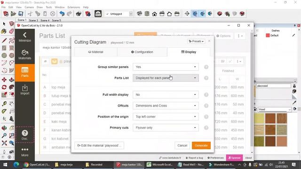Click Edit the material 'playwood' button
Screen dimensions: 301x169
pyautogui.click(x=99, y=146)
